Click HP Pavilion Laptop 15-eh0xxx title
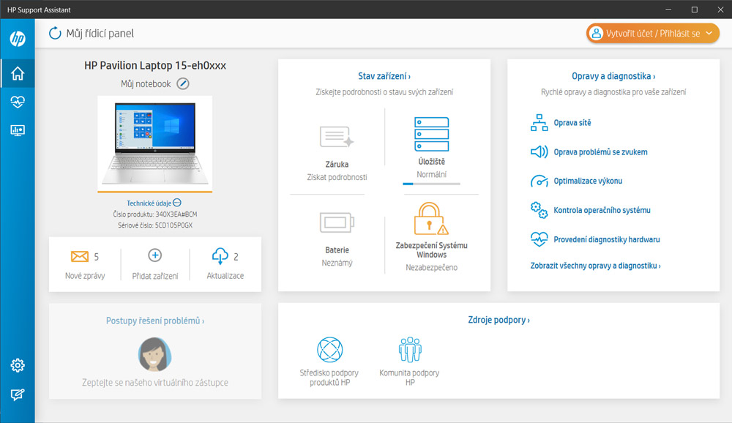732x423 pixels. [155, 65]
